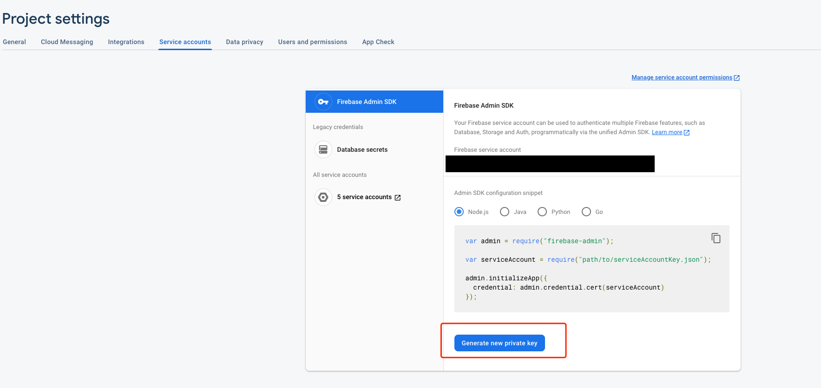Open the General tab
This screenshot has height=388, width=821.
(14, 42)
